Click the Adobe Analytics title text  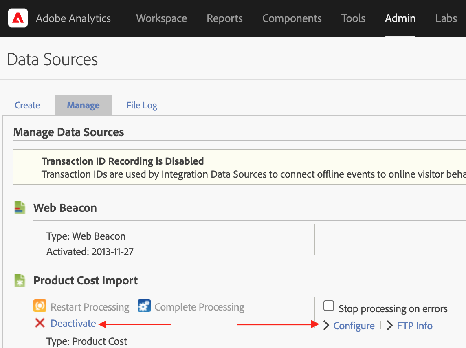[x=73, y=18]
